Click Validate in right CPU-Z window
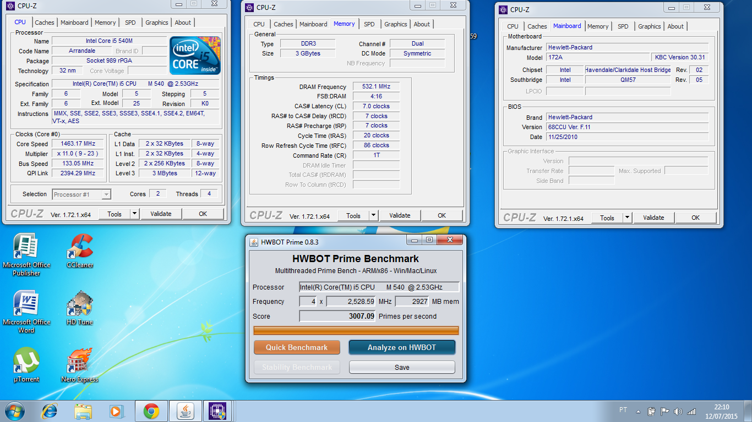Image resolution: width=752 pixels, height=422 pixels. click(653, 218)
